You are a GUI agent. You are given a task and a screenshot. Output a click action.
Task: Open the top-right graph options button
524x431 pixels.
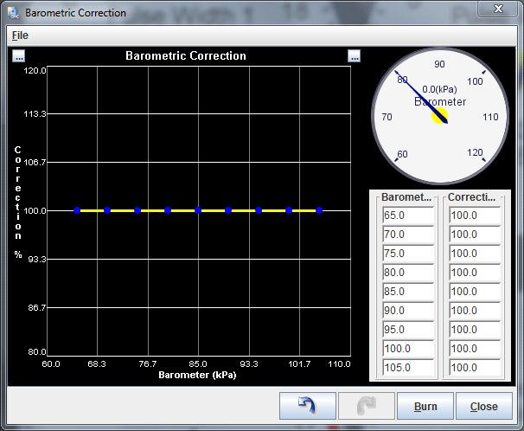354,56
